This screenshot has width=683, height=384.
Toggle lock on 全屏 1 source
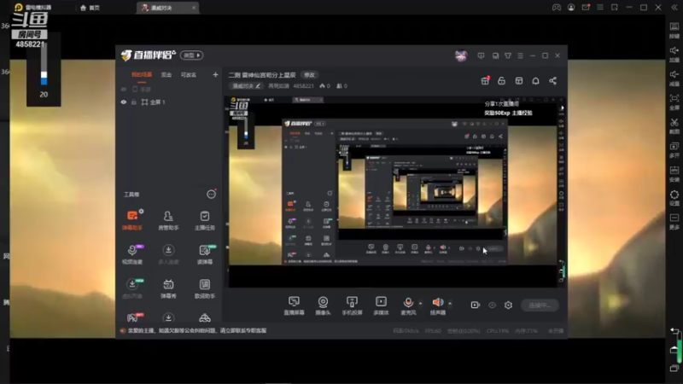tap(134, 102)
